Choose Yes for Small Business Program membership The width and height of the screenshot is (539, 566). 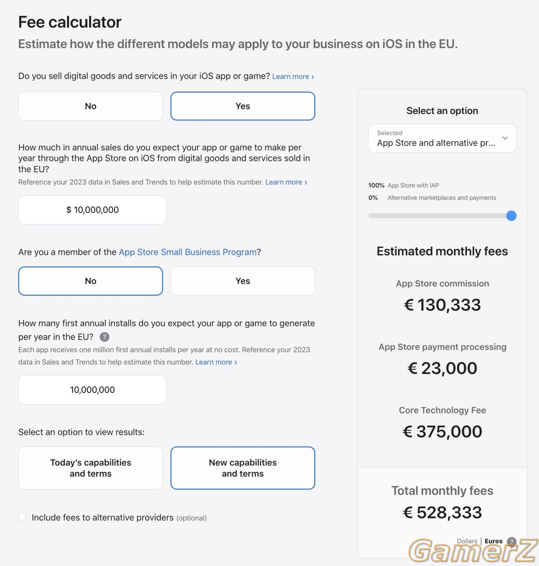243,281
